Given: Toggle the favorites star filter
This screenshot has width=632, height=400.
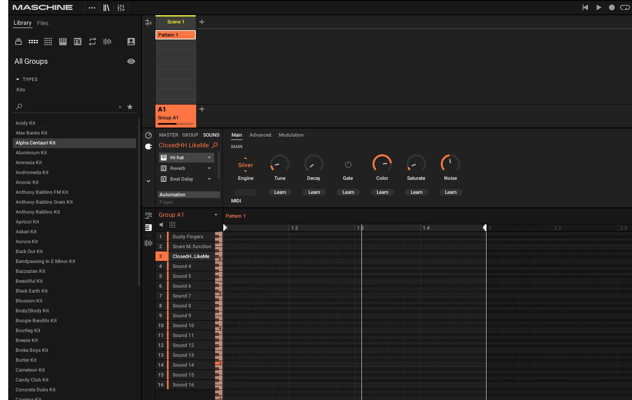Looking at the screenshot, I should (x=130, y=107).
